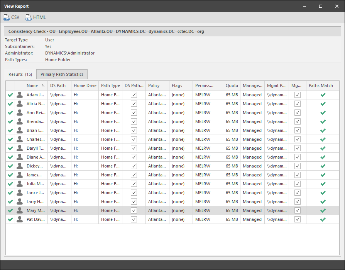Click Paths Match checkmark for Brian L. row
345x270 pixels.
(323, 130)
